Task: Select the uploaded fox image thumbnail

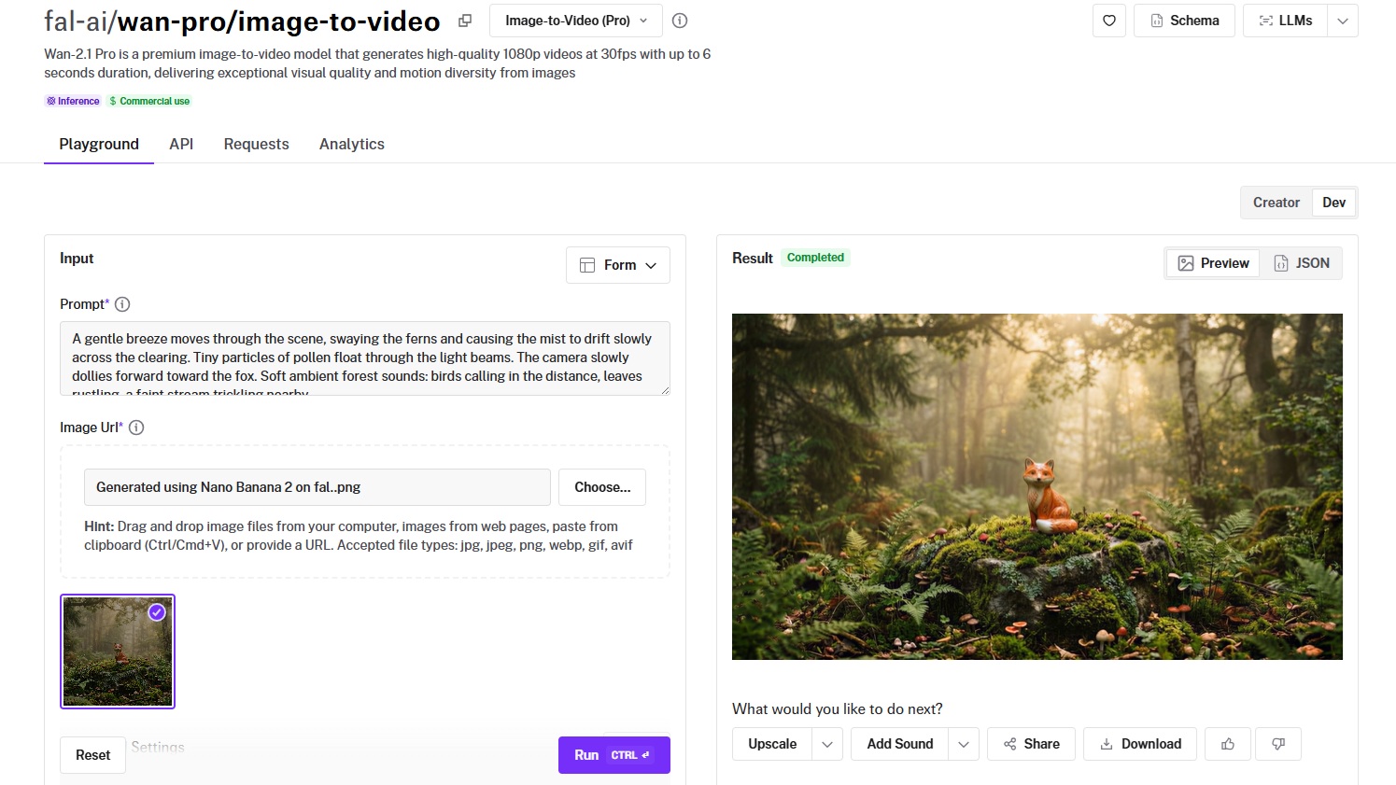Action: click(x=118, y=652)
